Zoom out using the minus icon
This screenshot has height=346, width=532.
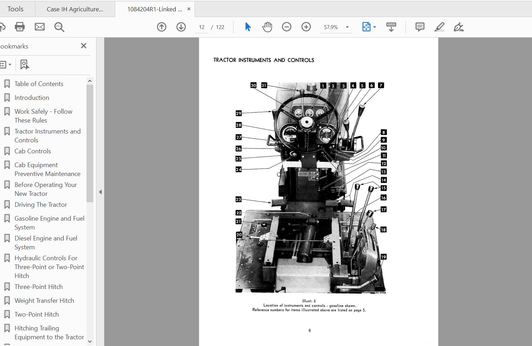[286, 27]
